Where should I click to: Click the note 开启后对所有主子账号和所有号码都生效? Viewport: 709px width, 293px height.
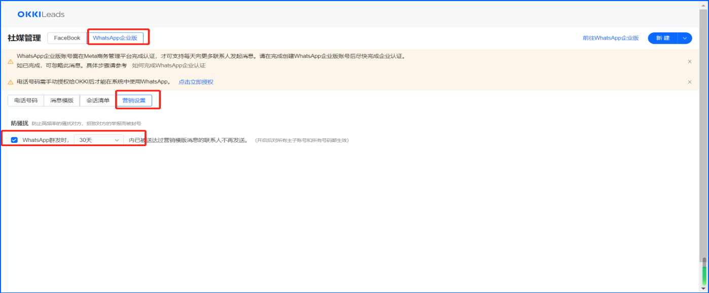(x=301, y=140)
